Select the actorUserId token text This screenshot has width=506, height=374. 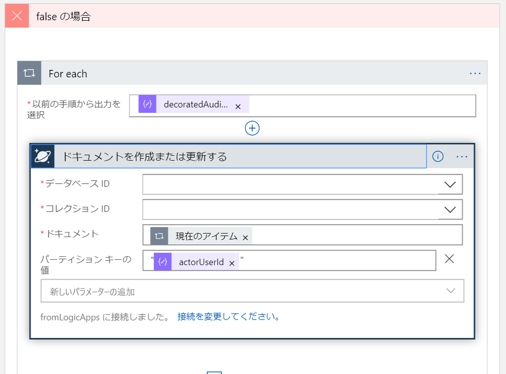point(202,262)
